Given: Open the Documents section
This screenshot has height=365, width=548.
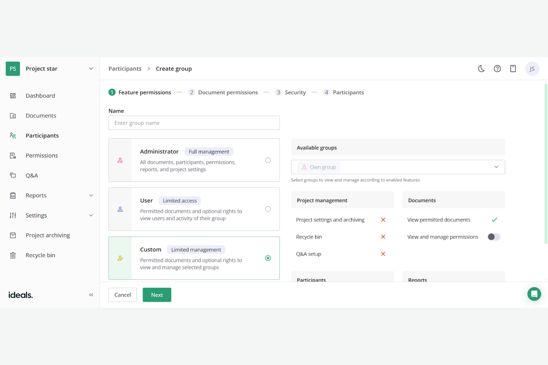Looking at the screenshot, I should [41, 115].
